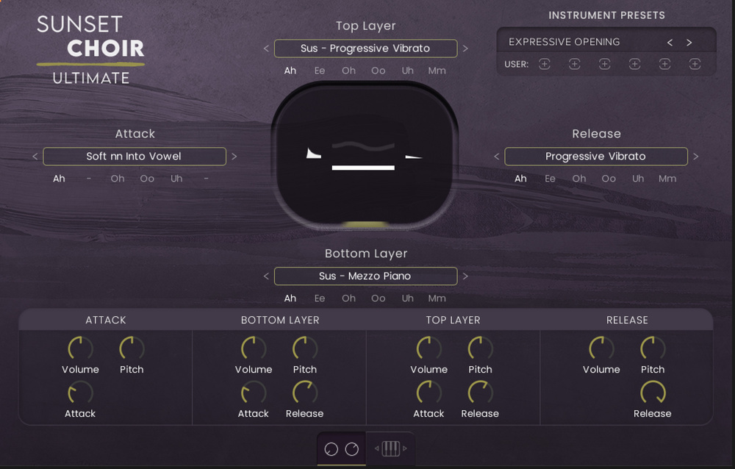Click the ATTACK section Pitch knob

[132, 348]
